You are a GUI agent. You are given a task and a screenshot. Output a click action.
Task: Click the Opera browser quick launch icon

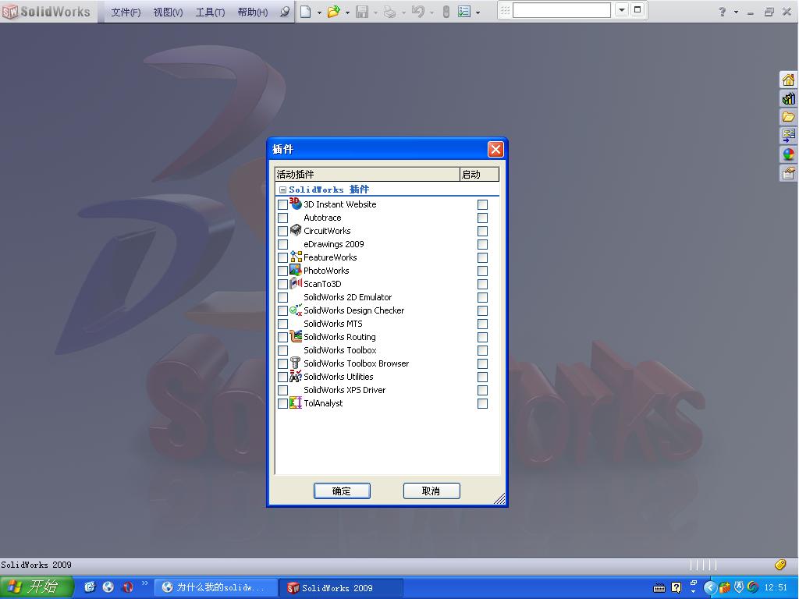point(127,587)
